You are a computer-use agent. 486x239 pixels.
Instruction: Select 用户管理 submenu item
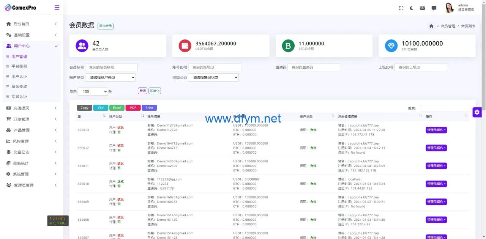point(19,57)
